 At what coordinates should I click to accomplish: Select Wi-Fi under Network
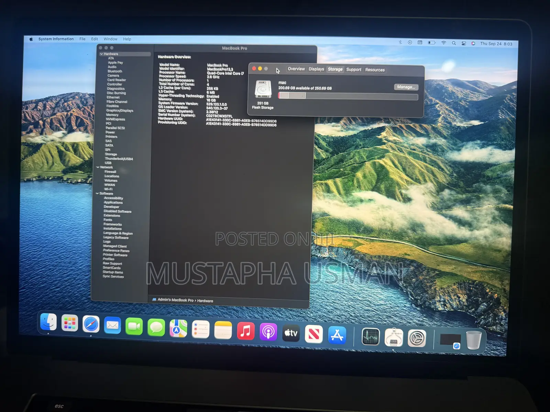pos(108,189)
